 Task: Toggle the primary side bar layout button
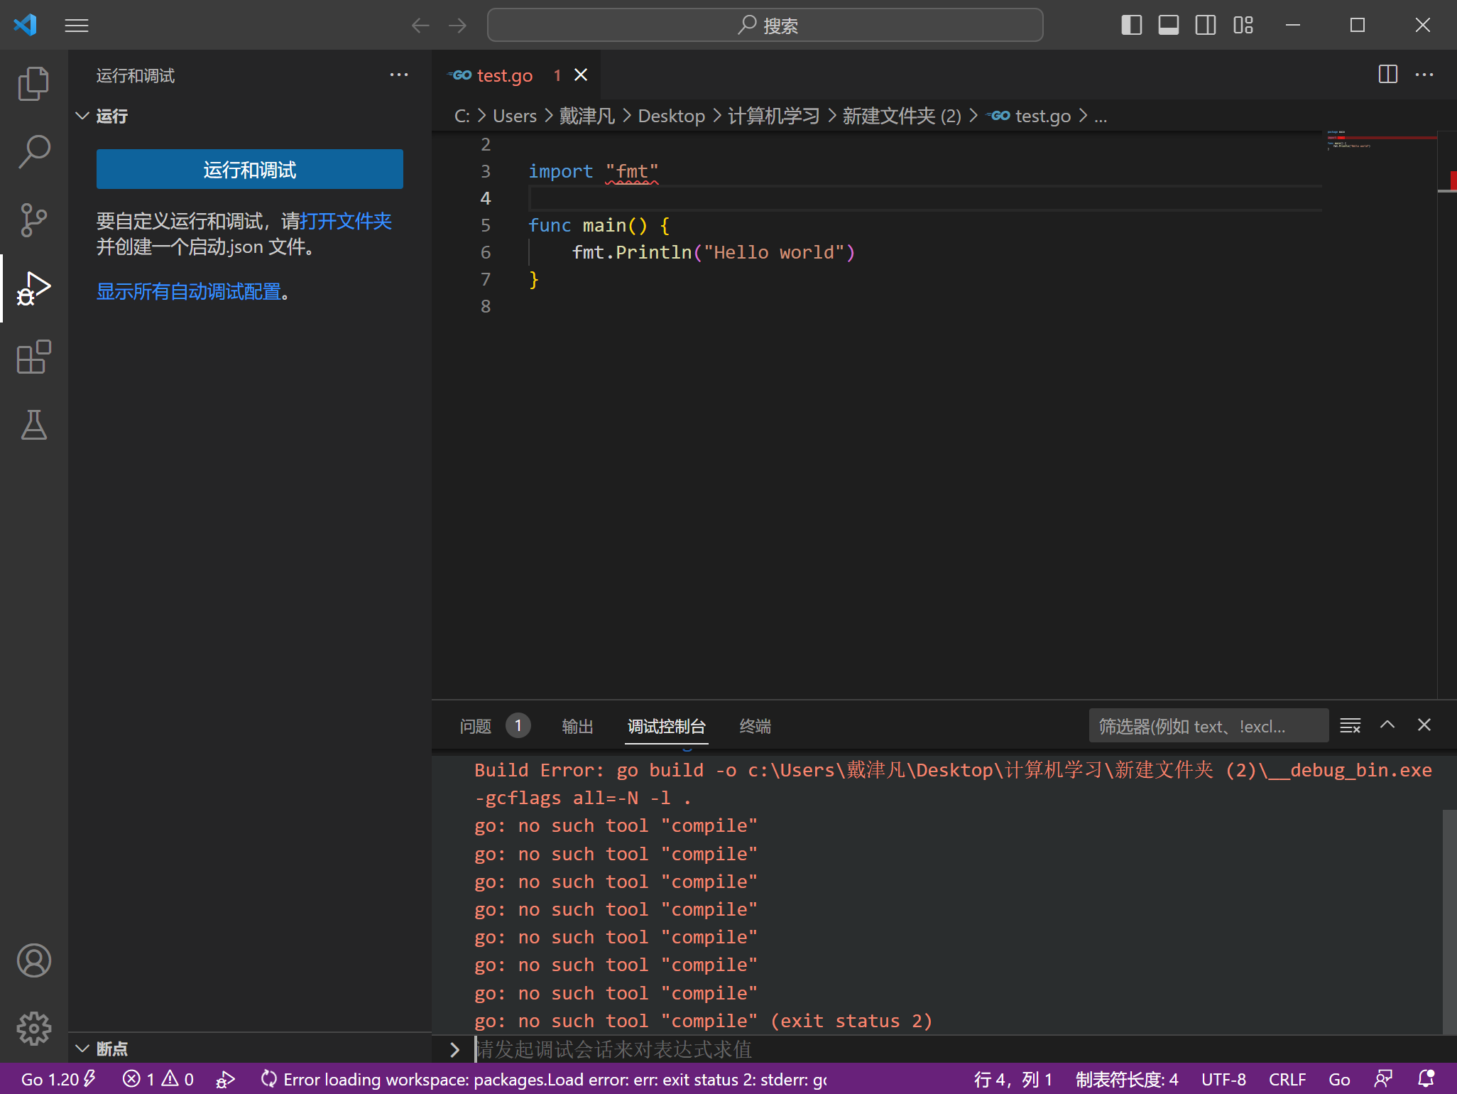(1131, 26)
